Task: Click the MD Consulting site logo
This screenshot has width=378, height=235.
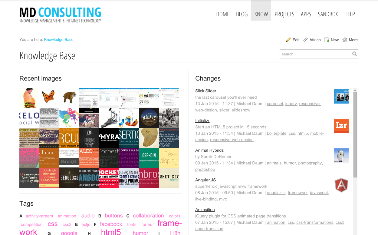Action: click(x=60, y=15)
